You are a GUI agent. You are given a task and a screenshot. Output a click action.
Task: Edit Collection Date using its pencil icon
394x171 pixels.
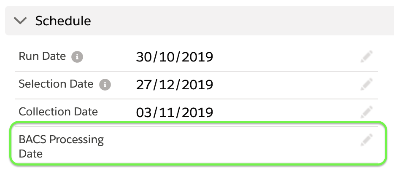click(x=367, y=112)
